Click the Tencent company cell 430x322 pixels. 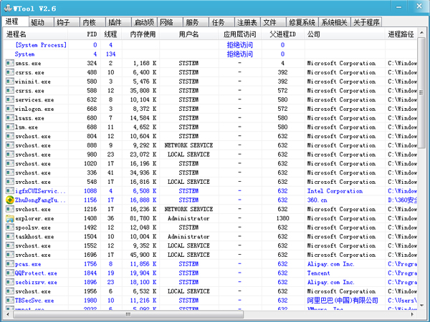pos(318,273)
